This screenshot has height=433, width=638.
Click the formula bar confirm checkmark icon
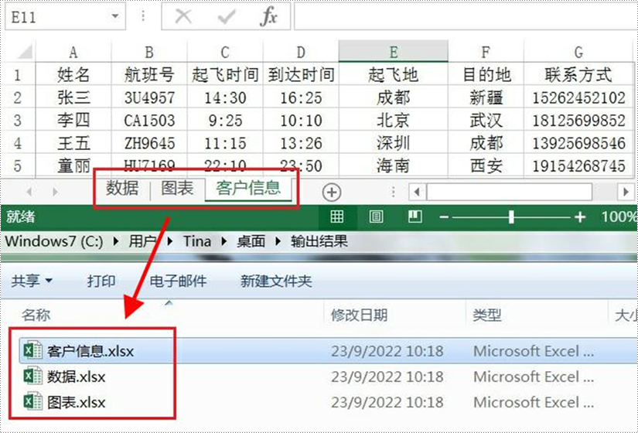click(x=227, y=17)
